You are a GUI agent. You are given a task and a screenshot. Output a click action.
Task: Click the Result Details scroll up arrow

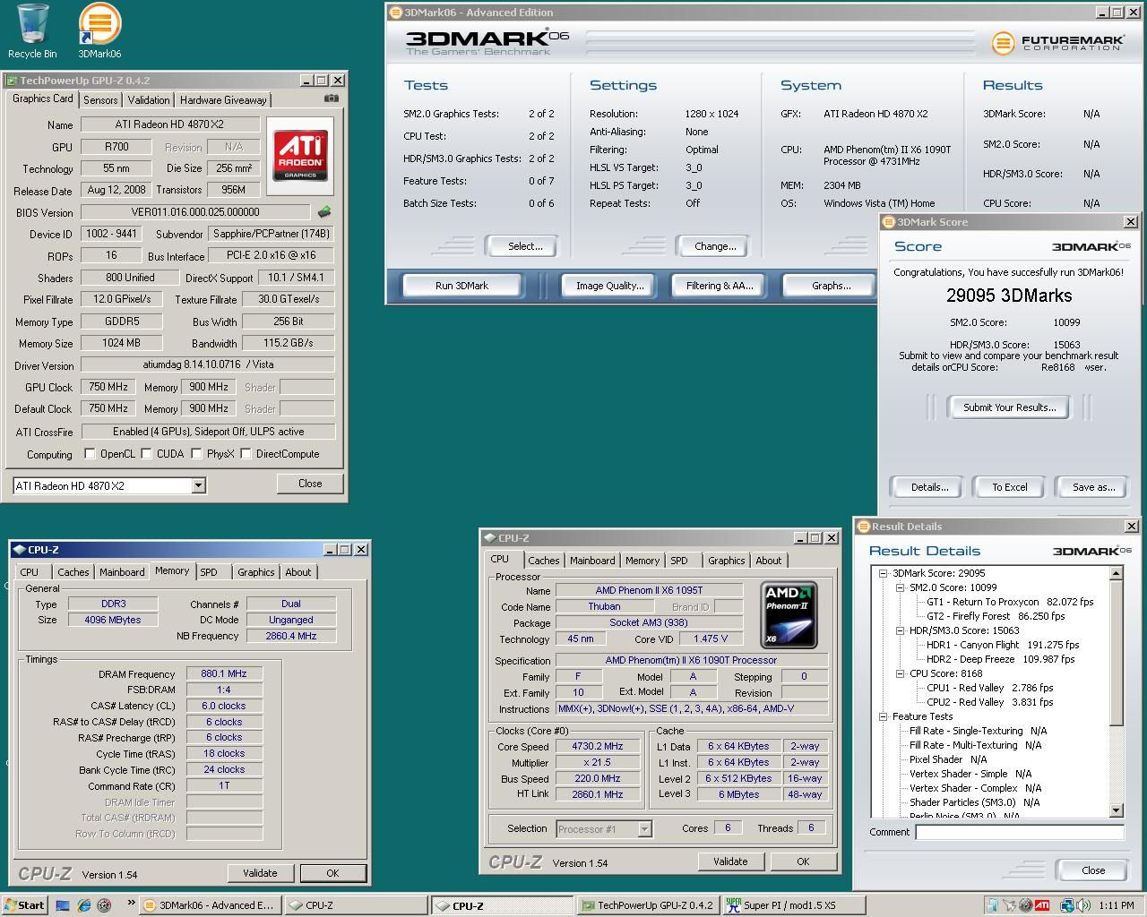[1117, 573]
